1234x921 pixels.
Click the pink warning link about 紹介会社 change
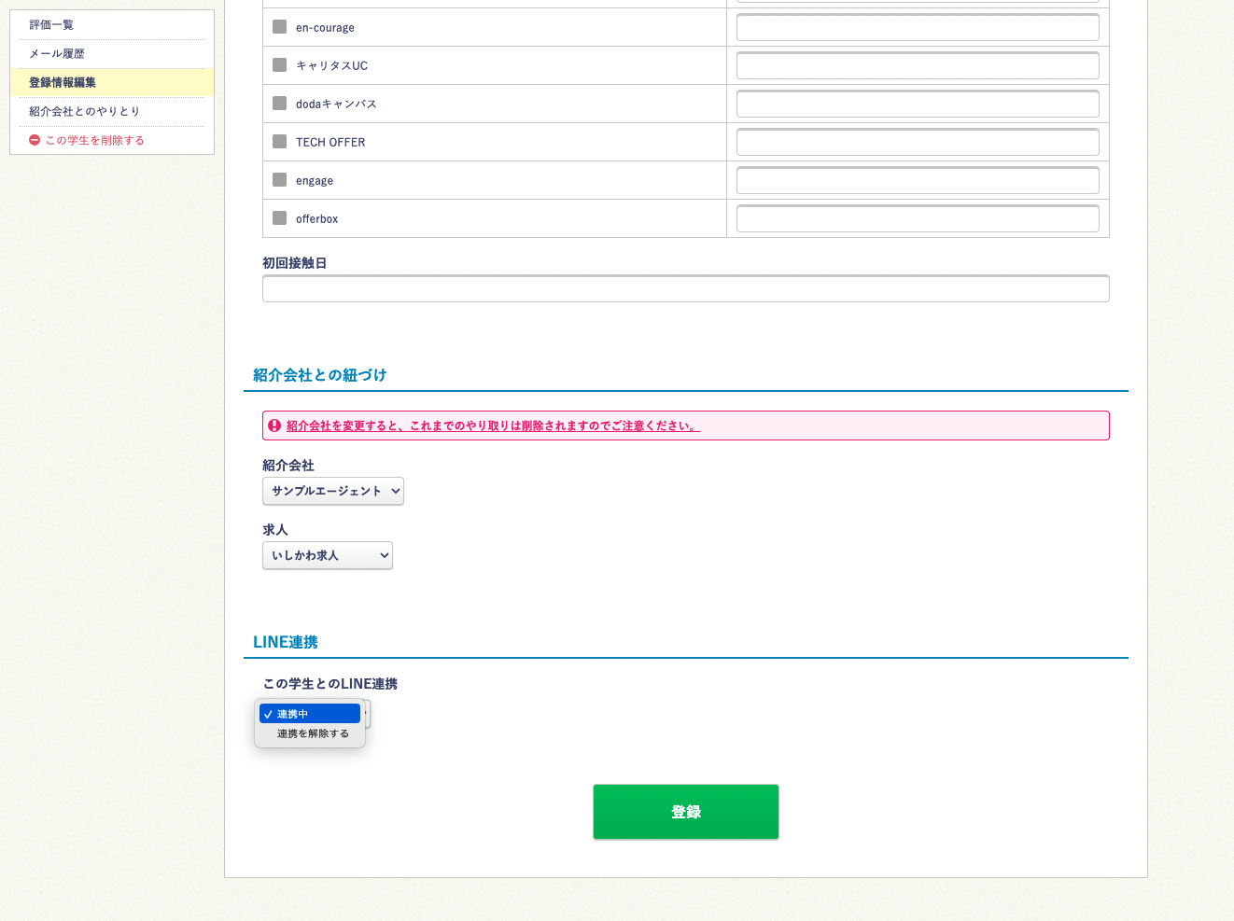(x=493, y=426)
